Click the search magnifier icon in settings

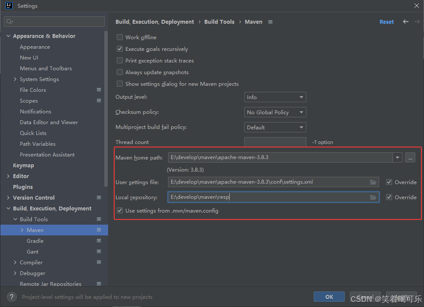[9, 22]
